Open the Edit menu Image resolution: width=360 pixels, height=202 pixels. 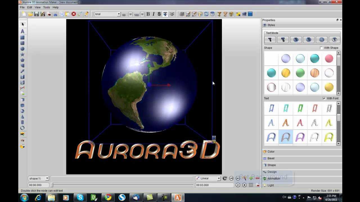click(x=30, y=7)
